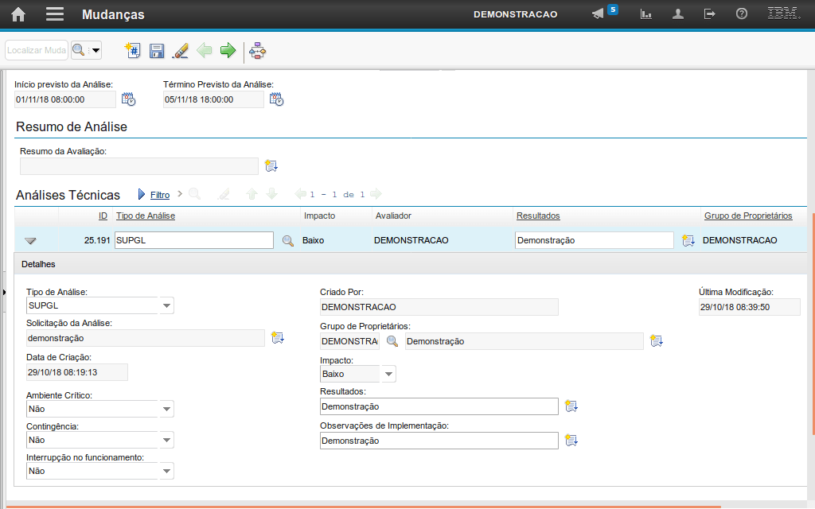815x509 pixels.
Task: Click the Baixo impact cell in row
Action: [314, 240]
